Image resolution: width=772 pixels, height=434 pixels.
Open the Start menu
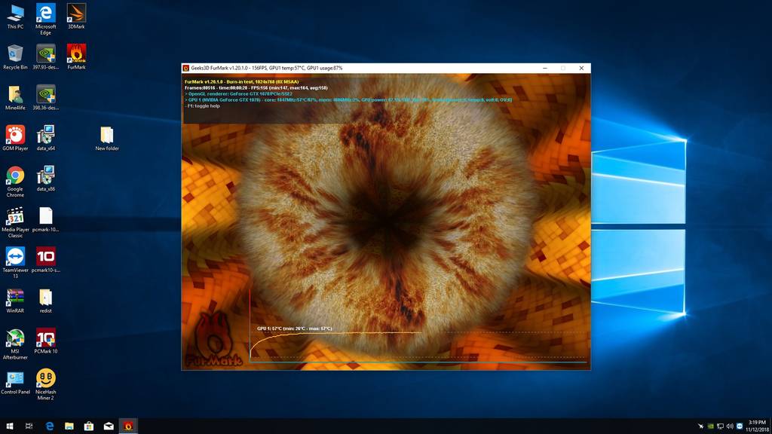(8, 426)
